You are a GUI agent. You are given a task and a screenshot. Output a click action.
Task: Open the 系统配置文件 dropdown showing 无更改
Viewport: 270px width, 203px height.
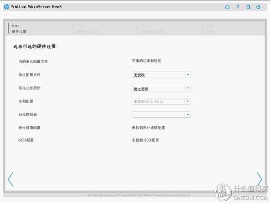(161, 75)
